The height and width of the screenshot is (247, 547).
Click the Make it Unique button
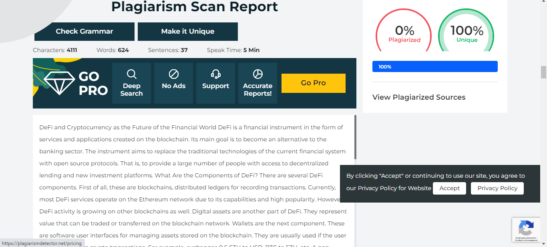(x=188, y=32)
